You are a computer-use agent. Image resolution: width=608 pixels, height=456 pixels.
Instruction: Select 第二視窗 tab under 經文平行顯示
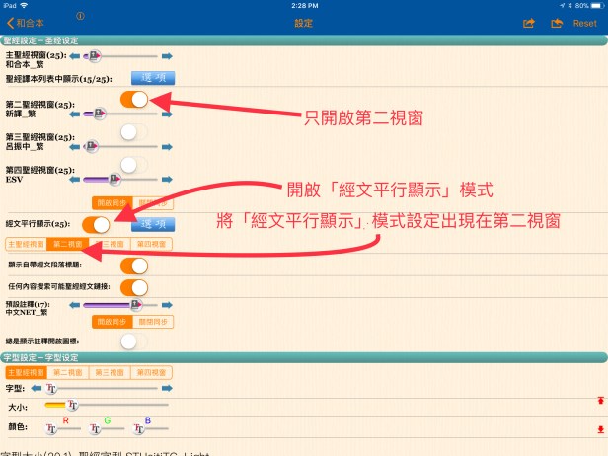point(68,243)
